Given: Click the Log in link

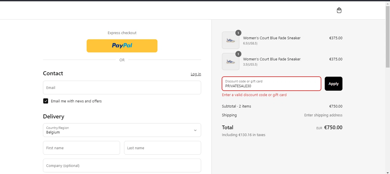Looking at the screenshot, I should tap(196, 74).
